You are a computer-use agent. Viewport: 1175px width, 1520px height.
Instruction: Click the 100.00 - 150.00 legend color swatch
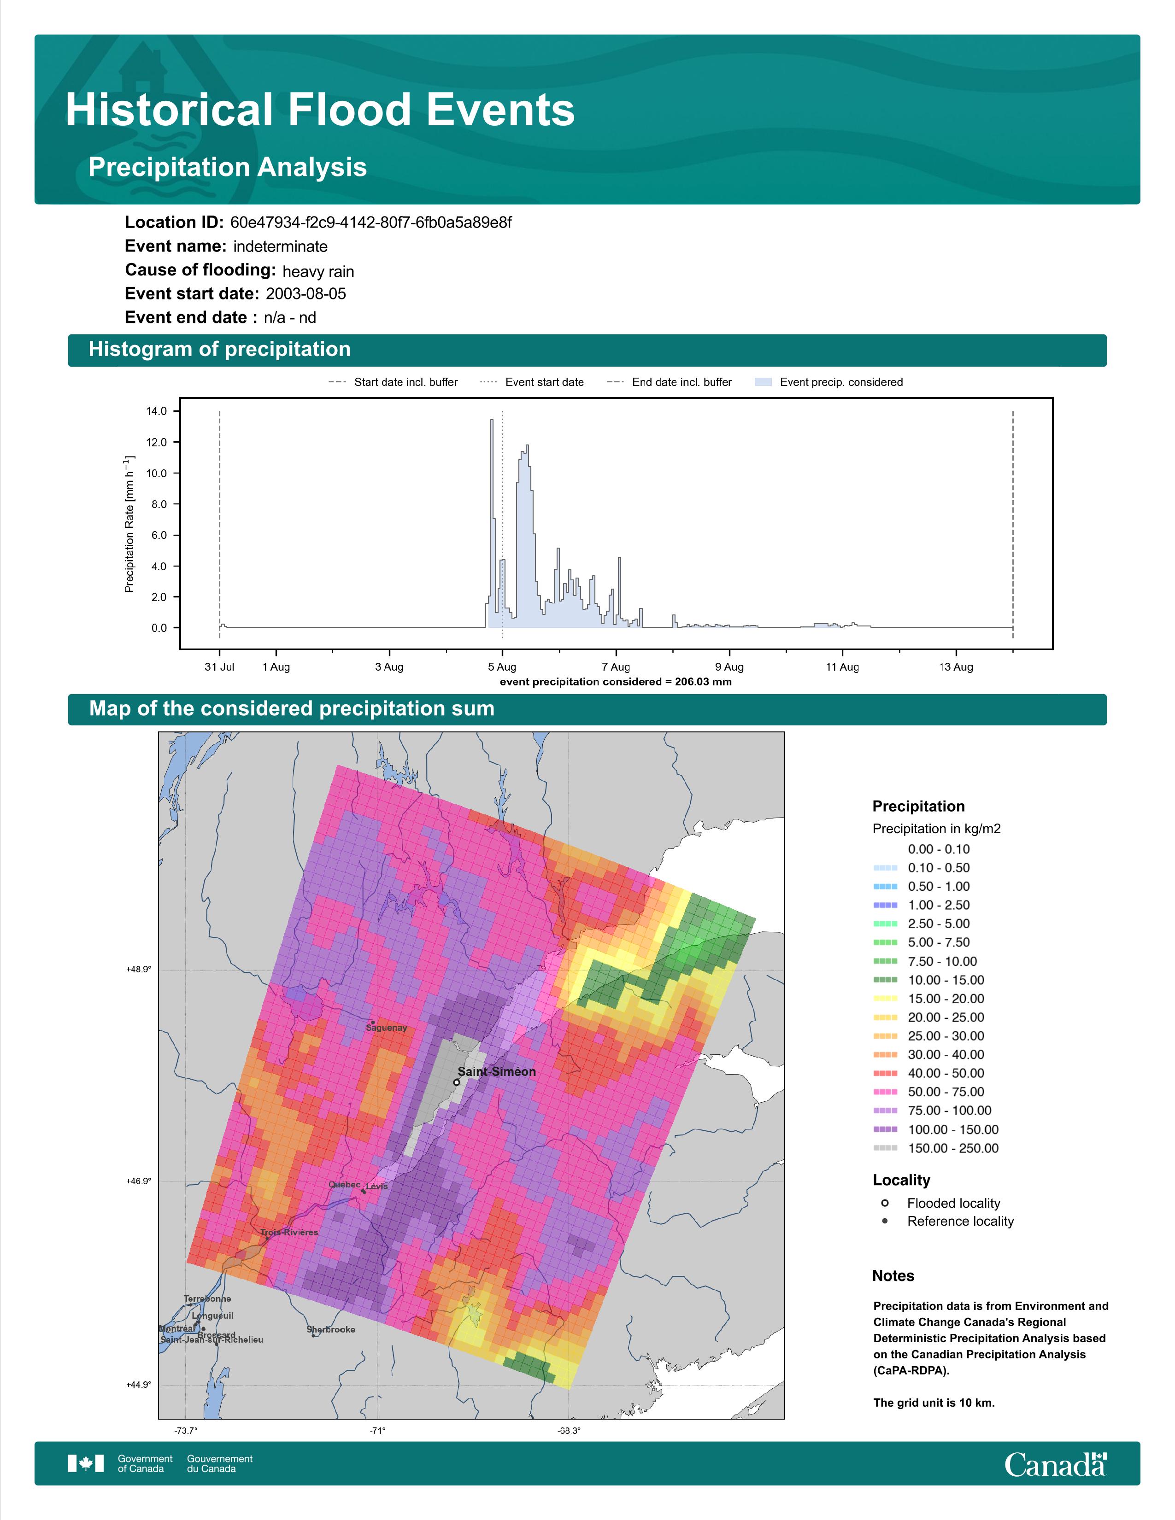pos(886,1129)
